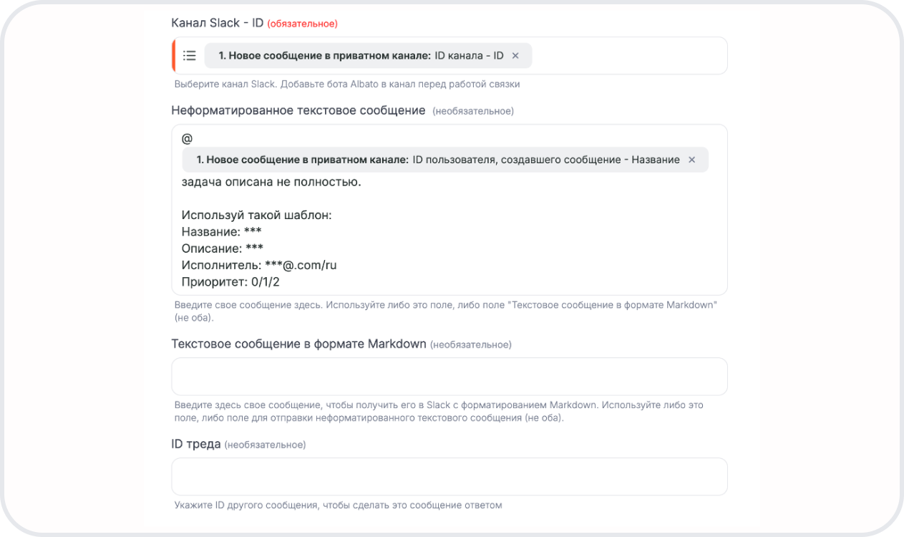Image resolution: width=904 pixels, height=537 pixels.
Task: Click empty area of Slack channel field
Action: point(630,56)
